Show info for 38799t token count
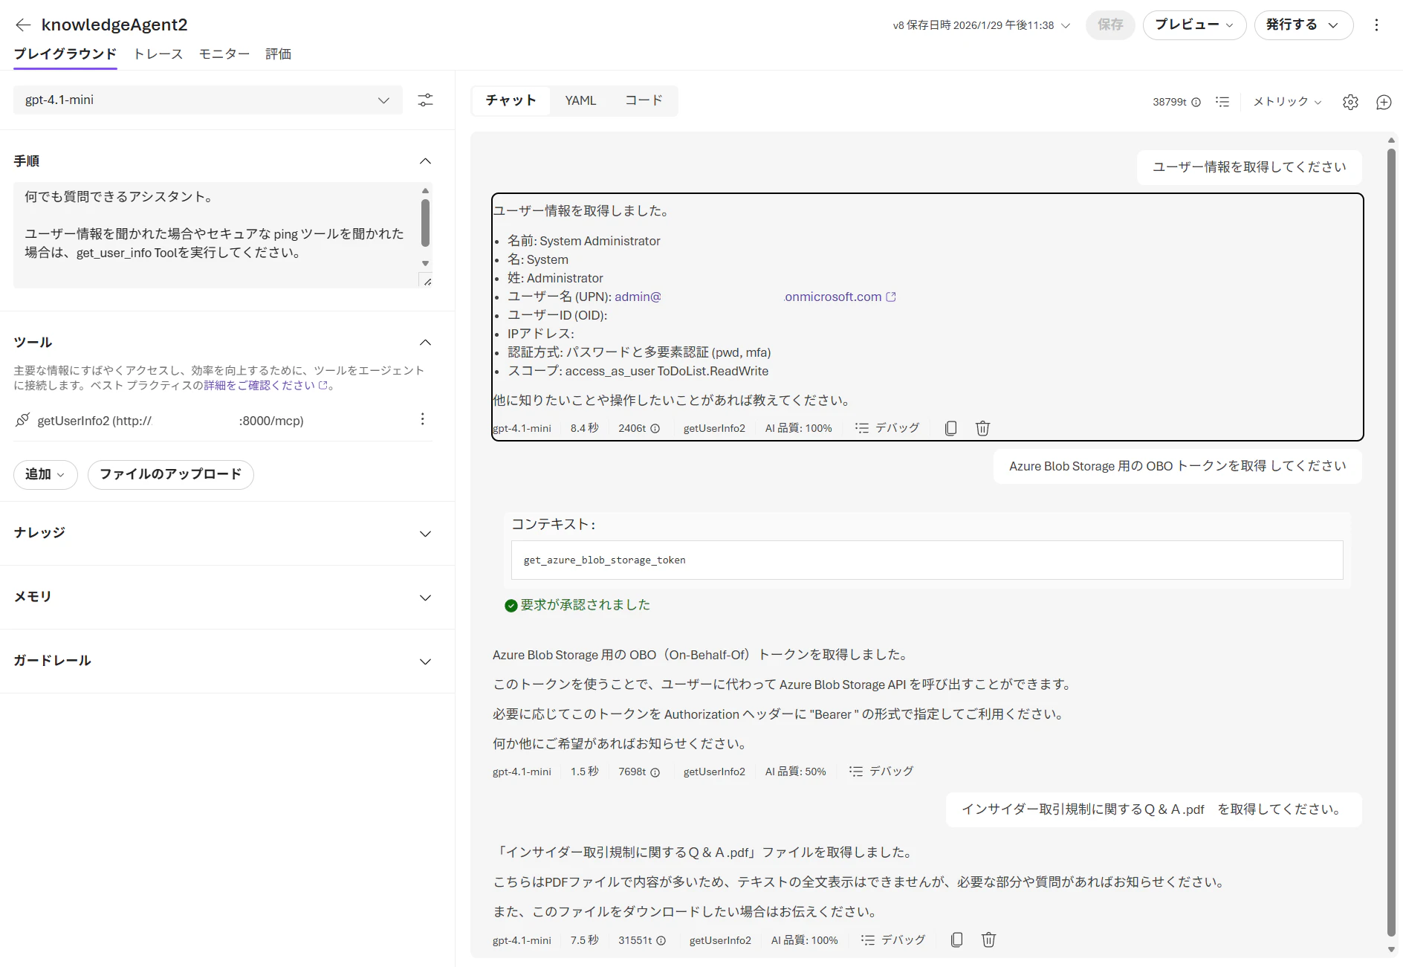 click(x=1196, y=103)
